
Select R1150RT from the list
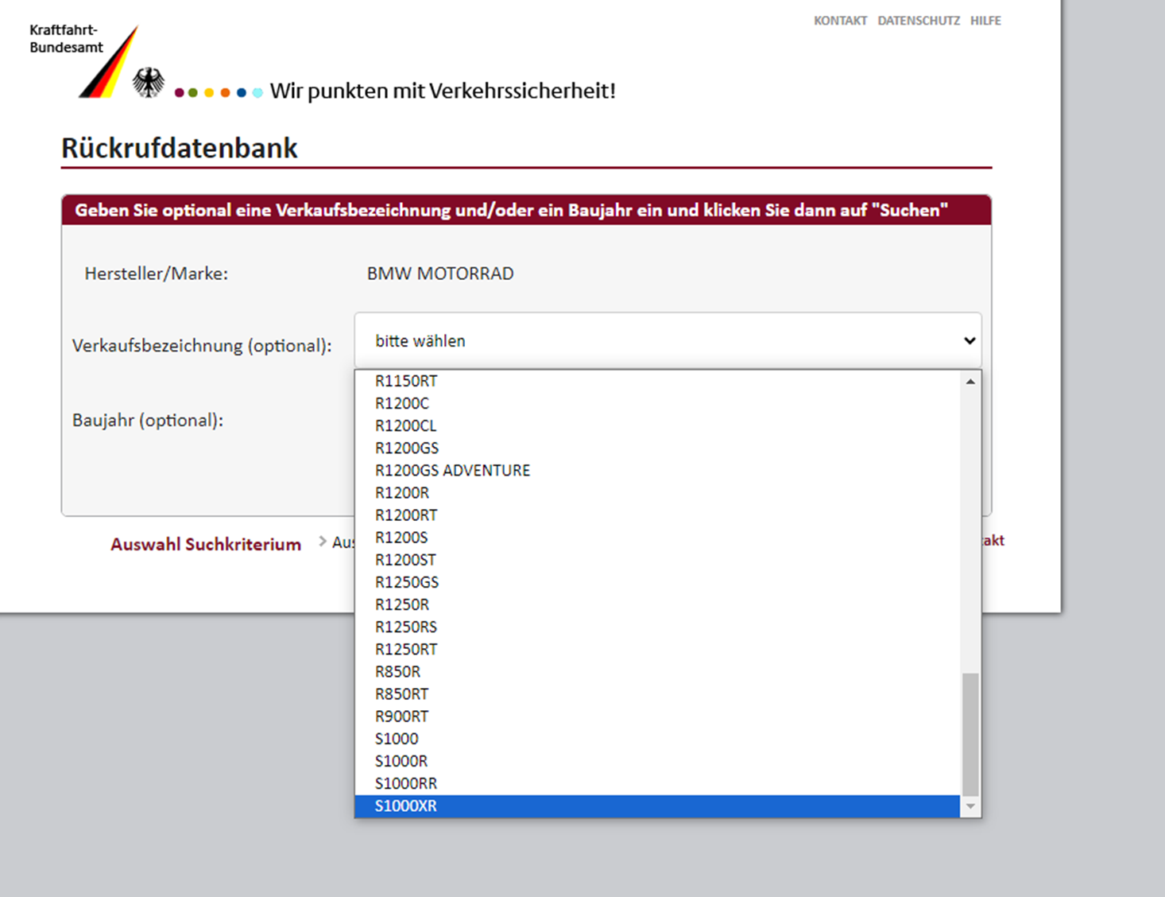point(657,381)
